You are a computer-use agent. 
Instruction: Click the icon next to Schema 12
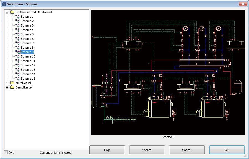(17, 65)
